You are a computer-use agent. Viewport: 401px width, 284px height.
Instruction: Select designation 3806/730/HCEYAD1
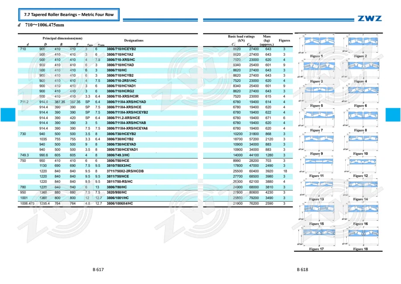coord(122,150)
